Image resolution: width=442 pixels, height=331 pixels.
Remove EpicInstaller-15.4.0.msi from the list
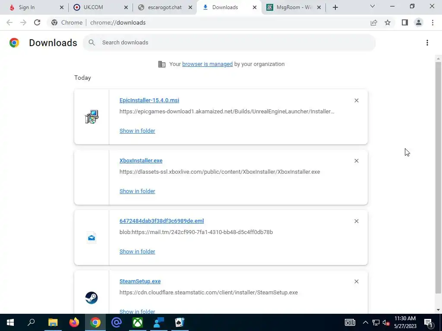pyautogui.click(x=356, y=100)
